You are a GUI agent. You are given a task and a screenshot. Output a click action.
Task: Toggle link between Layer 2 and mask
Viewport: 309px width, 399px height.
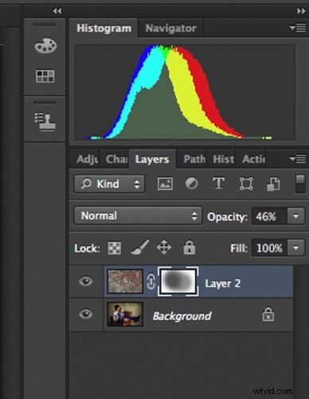pos(151,282)
